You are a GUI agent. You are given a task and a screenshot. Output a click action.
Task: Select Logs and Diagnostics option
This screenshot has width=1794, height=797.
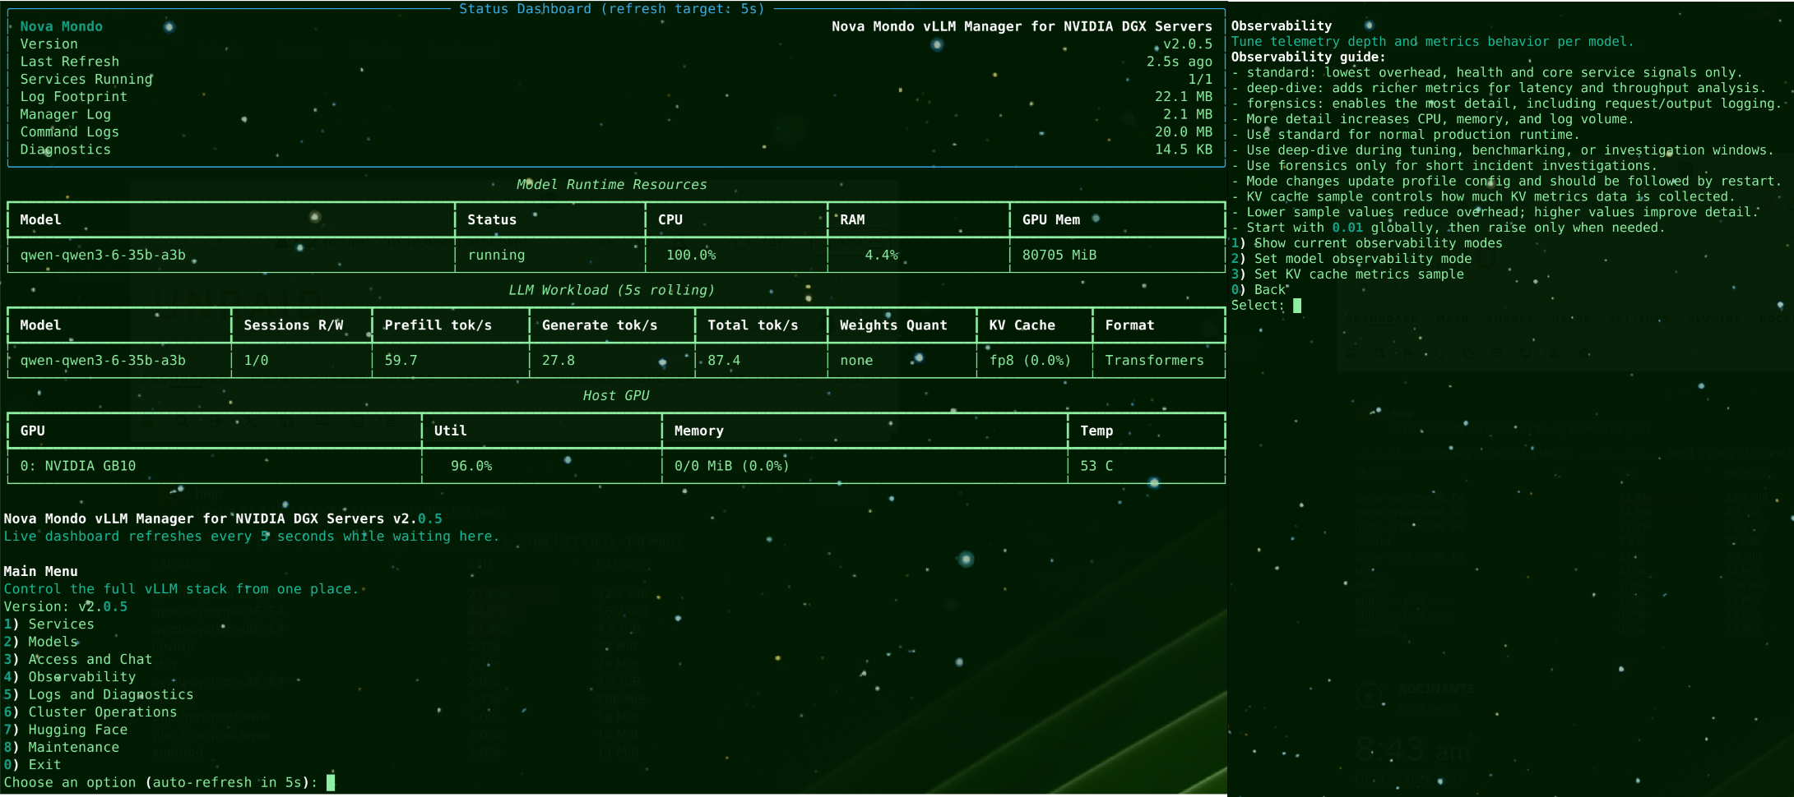click(99, 694)
